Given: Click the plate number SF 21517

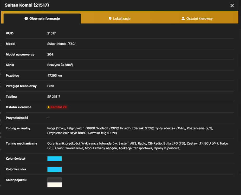Looking at the screenshot, I should (x=54, y=97).
